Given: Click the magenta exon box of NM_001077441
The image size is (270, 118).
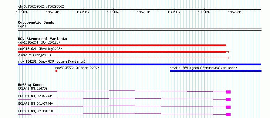Looking at the screenshot, I should (x=228, y=100).
